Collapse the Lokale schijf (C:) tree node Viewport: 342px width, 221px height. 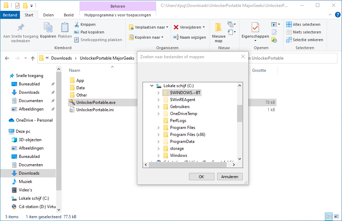(152, 86)
